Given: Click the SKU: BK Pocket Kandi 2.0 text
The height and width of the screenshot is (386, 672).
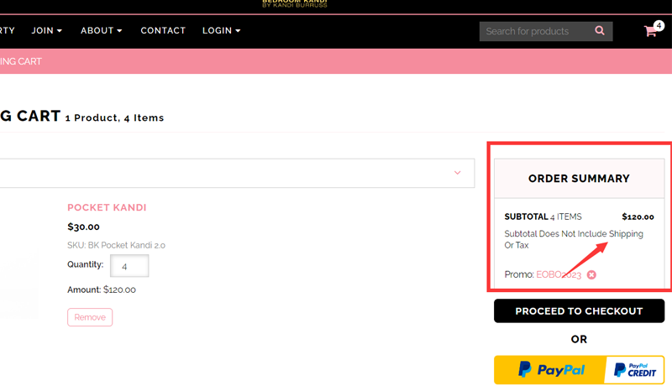Looking at the screenshot, I should pyautogui.click(x=116, y=245).
